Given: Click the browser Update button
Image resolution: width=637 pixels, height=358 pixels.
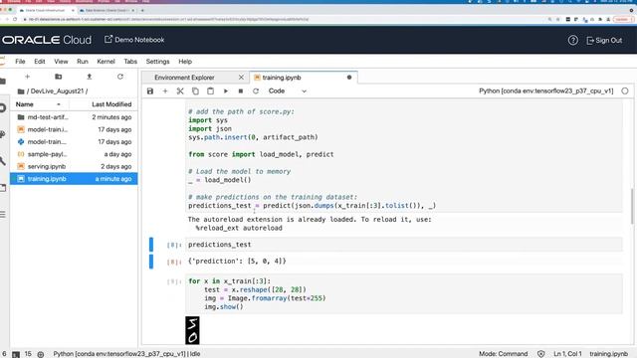Looking at the screenshot, I should point(622,19).
